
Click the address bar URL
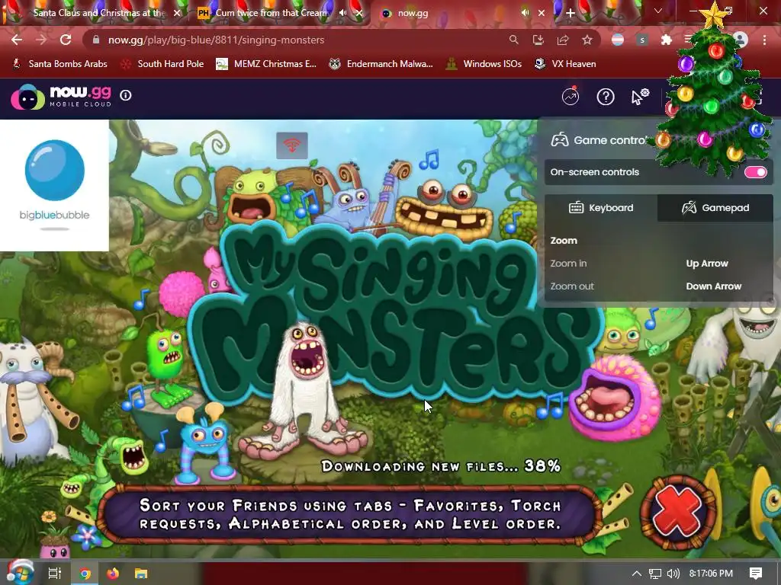[x=216, y=40]
